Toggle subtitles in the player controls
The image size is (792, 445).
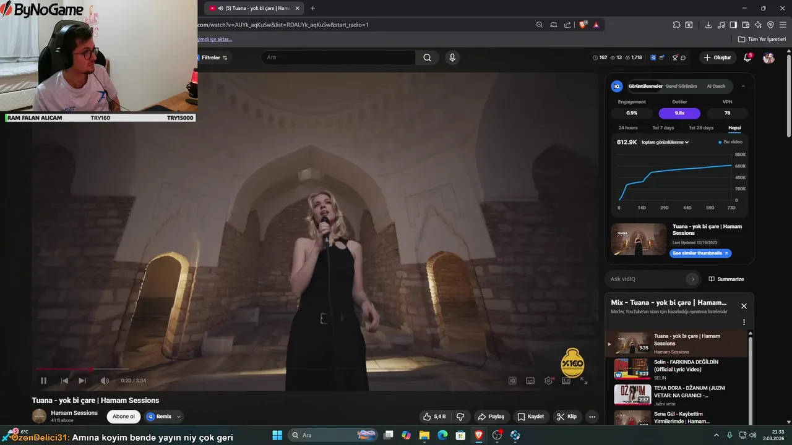coord(530,381)
